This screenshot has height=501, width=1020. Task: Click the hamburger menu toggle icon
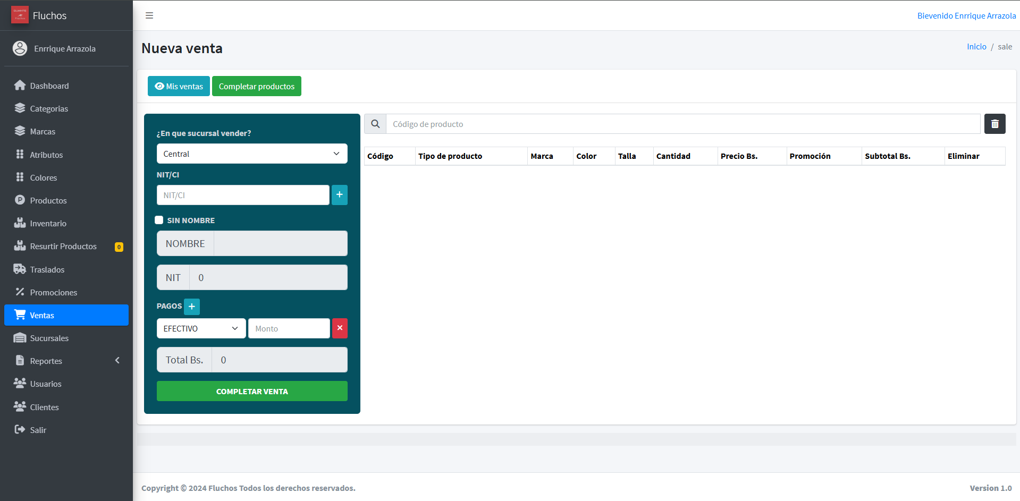point(149,15)
